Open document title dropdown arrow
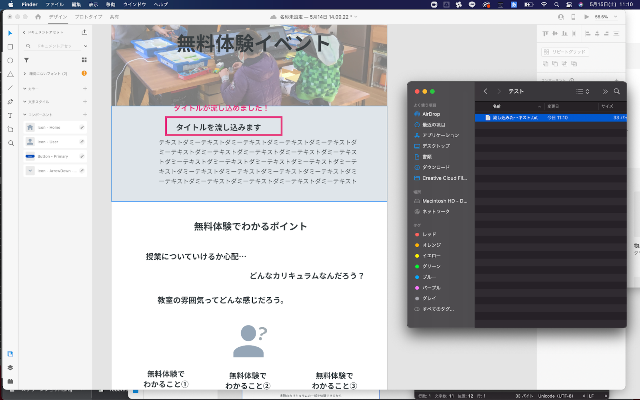The image size is (640, 400). [x=356, y=17]
